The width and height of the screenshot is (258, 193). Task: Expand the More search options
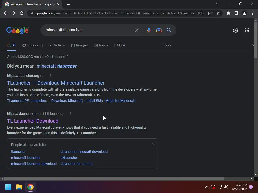(120, 45)
